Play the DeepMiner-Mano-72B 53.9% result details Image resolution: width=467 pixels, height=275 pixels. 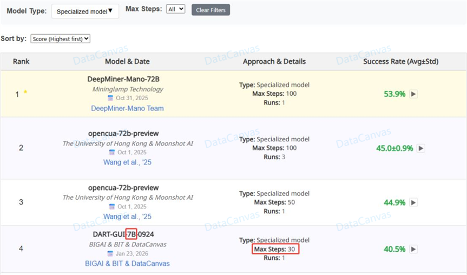[413, 94]
